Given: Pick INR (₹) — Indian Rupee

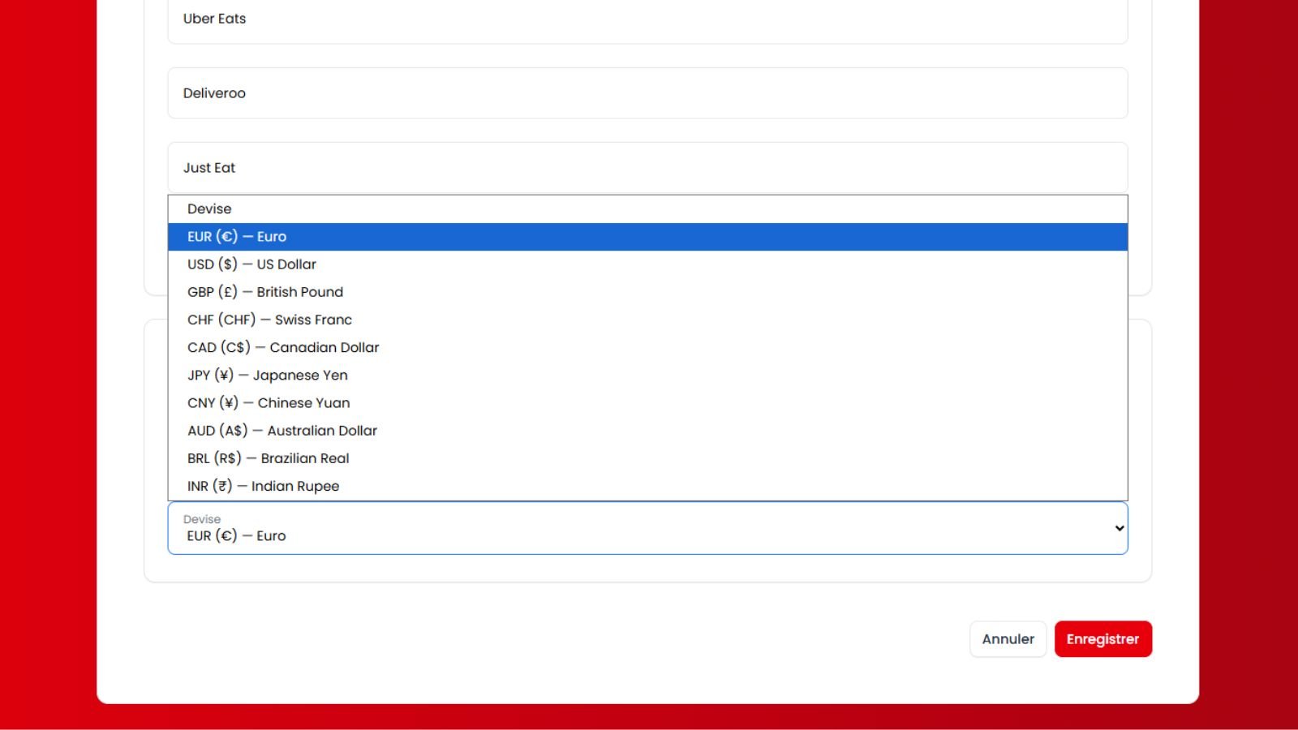Looking at the screenshot, I should (263, 486).
